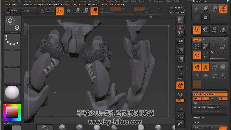Click Scale icon in Transform panel top row
Viewport: 231px width, 130px height.
tap(214, 9)
